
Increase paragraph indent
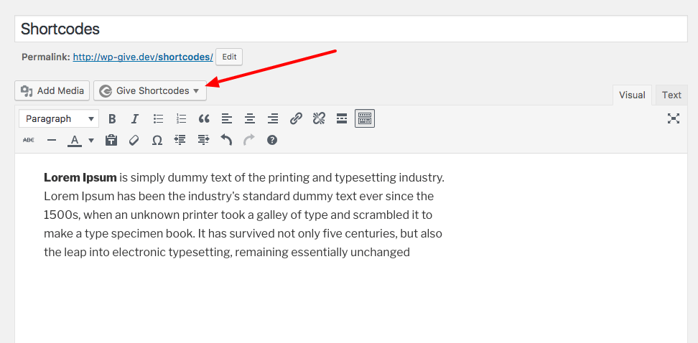(203, 140)
